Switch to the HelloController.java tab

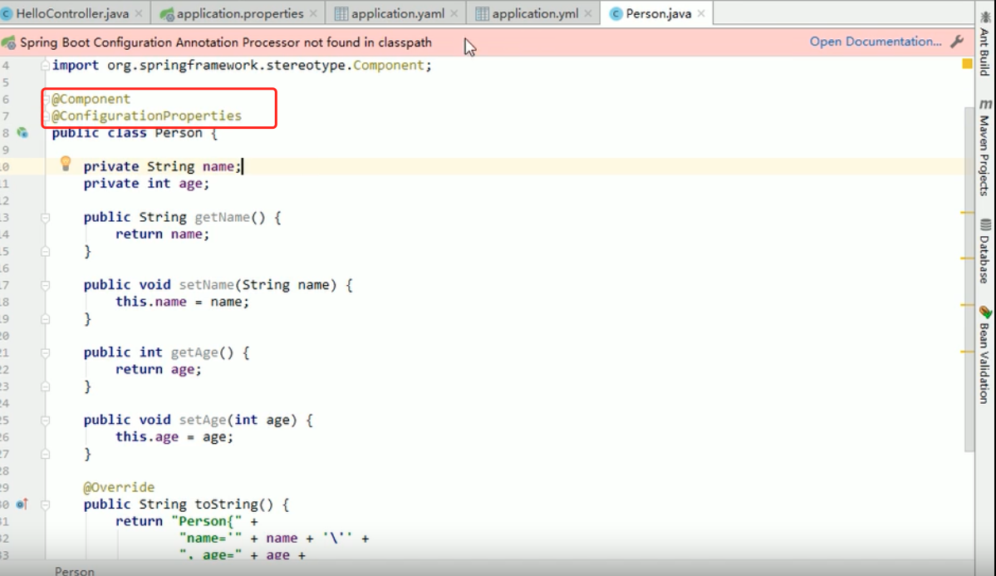pos(71,13)
